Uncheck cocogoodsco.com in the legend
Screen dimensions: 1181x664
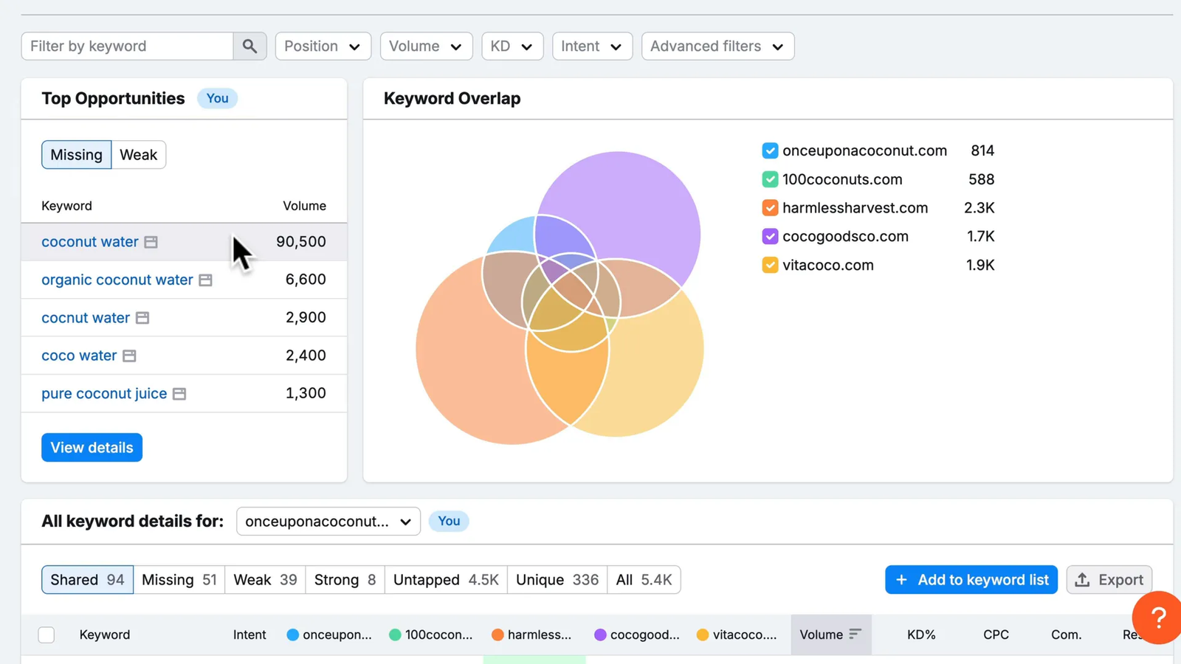pos(770,236)
